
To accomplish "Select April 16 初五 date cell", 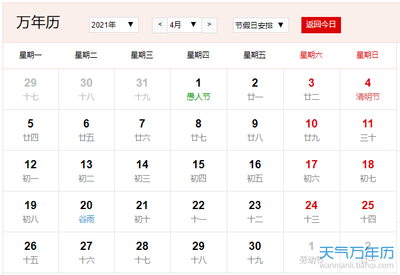I will 255,171.
